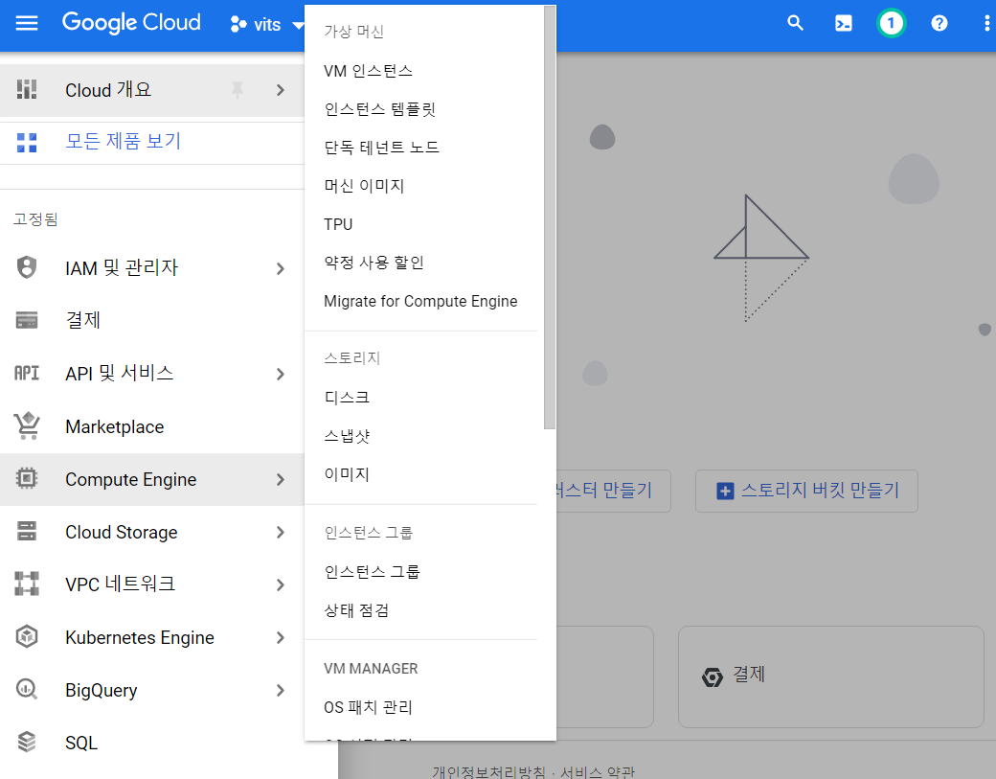Image resolution: width=996 pixels, height=779 pixels.
Task: Click the Marketplace cart icon
Action: 27,425
